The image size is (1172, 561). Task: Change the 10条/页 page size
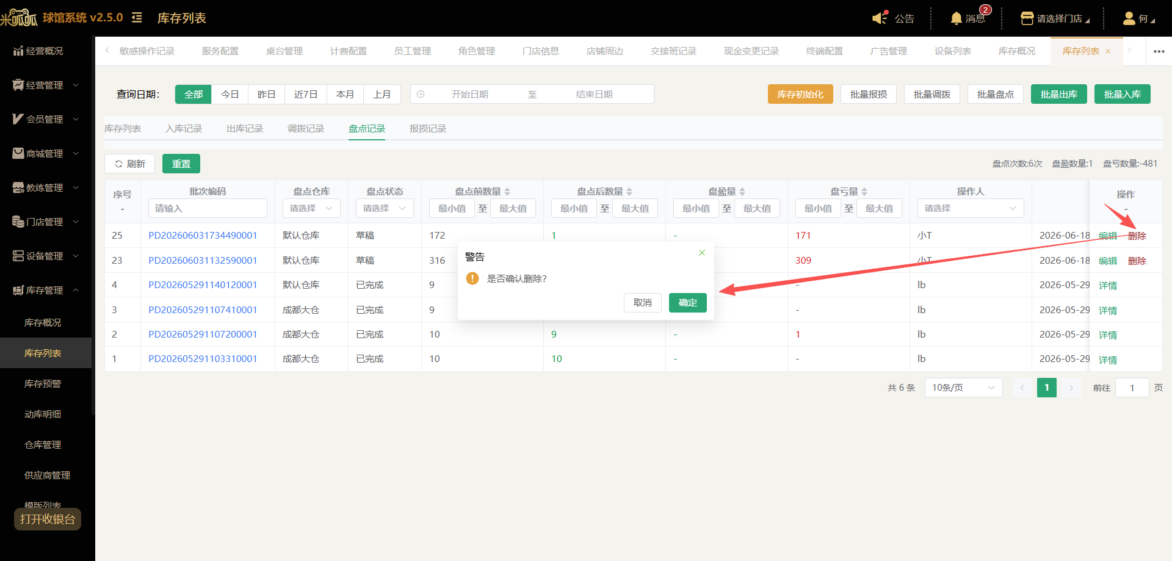tap(964, 388)
